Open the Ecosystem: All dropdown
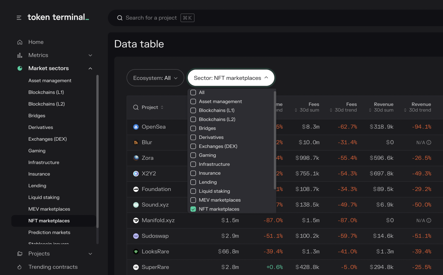443x275 pixels. click(x=155, y=78)
